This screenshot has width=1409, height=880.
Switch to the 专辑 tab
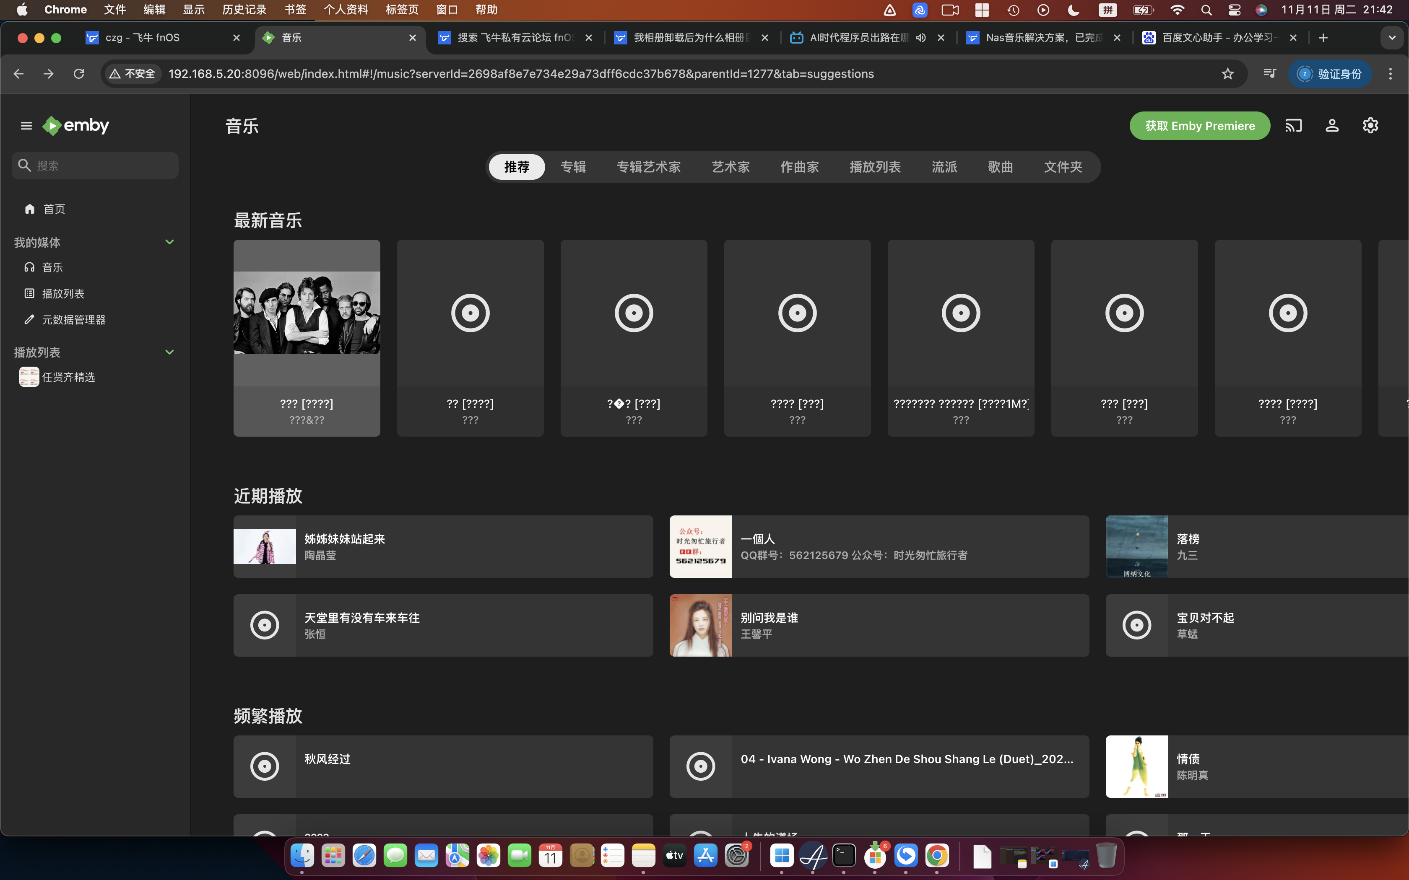(573, 167)
